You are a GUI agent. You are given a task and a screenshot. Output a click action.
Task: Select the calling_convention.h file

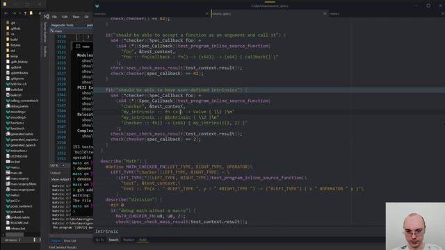coord(22,101)
